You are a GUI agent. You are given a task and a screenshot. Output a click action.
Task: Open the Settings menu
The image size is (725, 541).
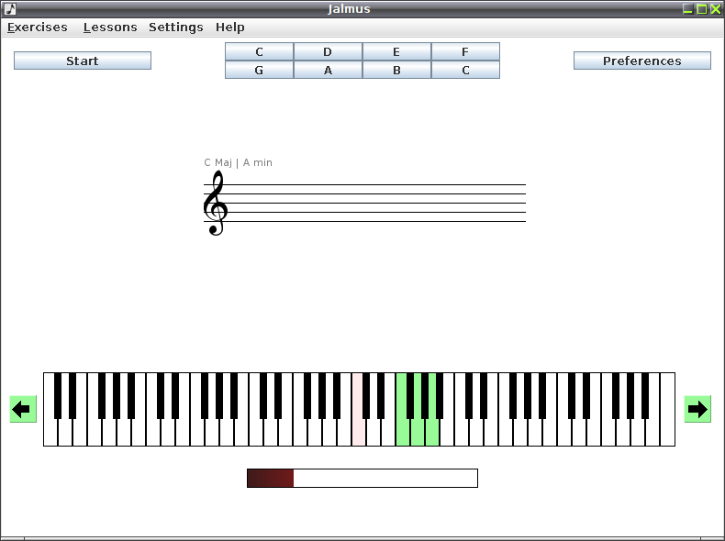point(175,28)
